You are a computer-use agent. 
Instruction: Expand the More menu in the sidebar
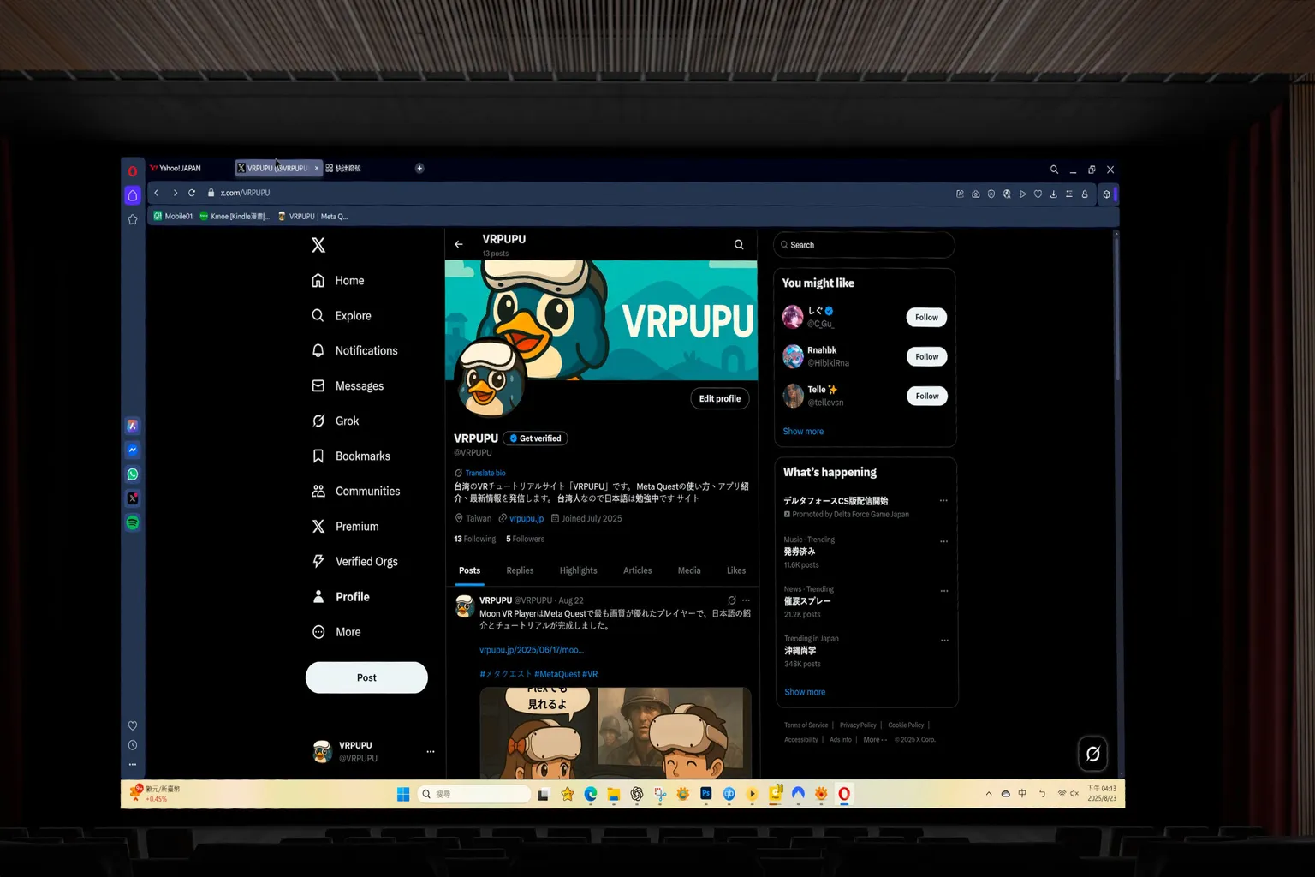point(336,632)
